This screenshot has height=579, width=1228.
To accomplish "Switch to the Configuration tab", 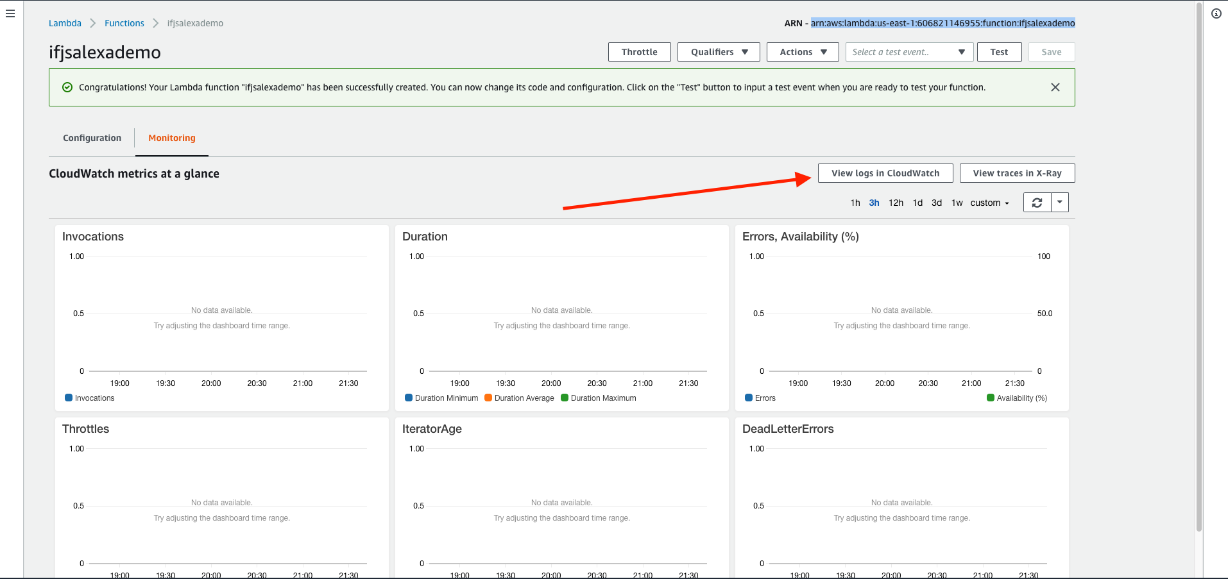I will (92, 138).
